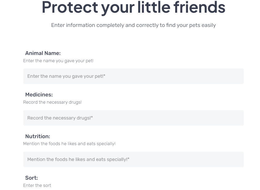
Task: Click the "Enter the sort" helper text
Action: coord(37,185)
